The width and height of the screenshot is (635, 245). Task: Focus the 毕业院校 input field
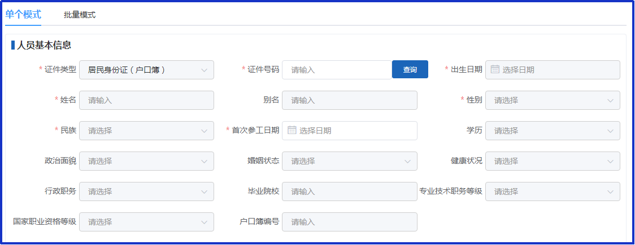point(350,191)
